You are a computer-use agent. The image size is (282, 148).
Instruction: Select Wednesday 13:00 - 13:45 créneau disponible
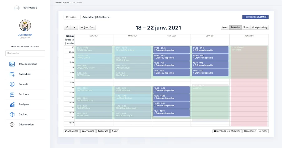coord(171,90)
